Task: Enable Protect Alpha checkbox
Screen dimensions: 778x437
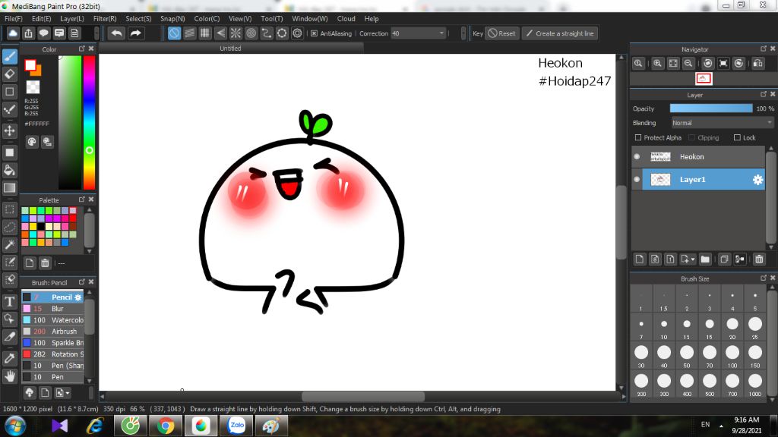Action: tap(638, 137)
